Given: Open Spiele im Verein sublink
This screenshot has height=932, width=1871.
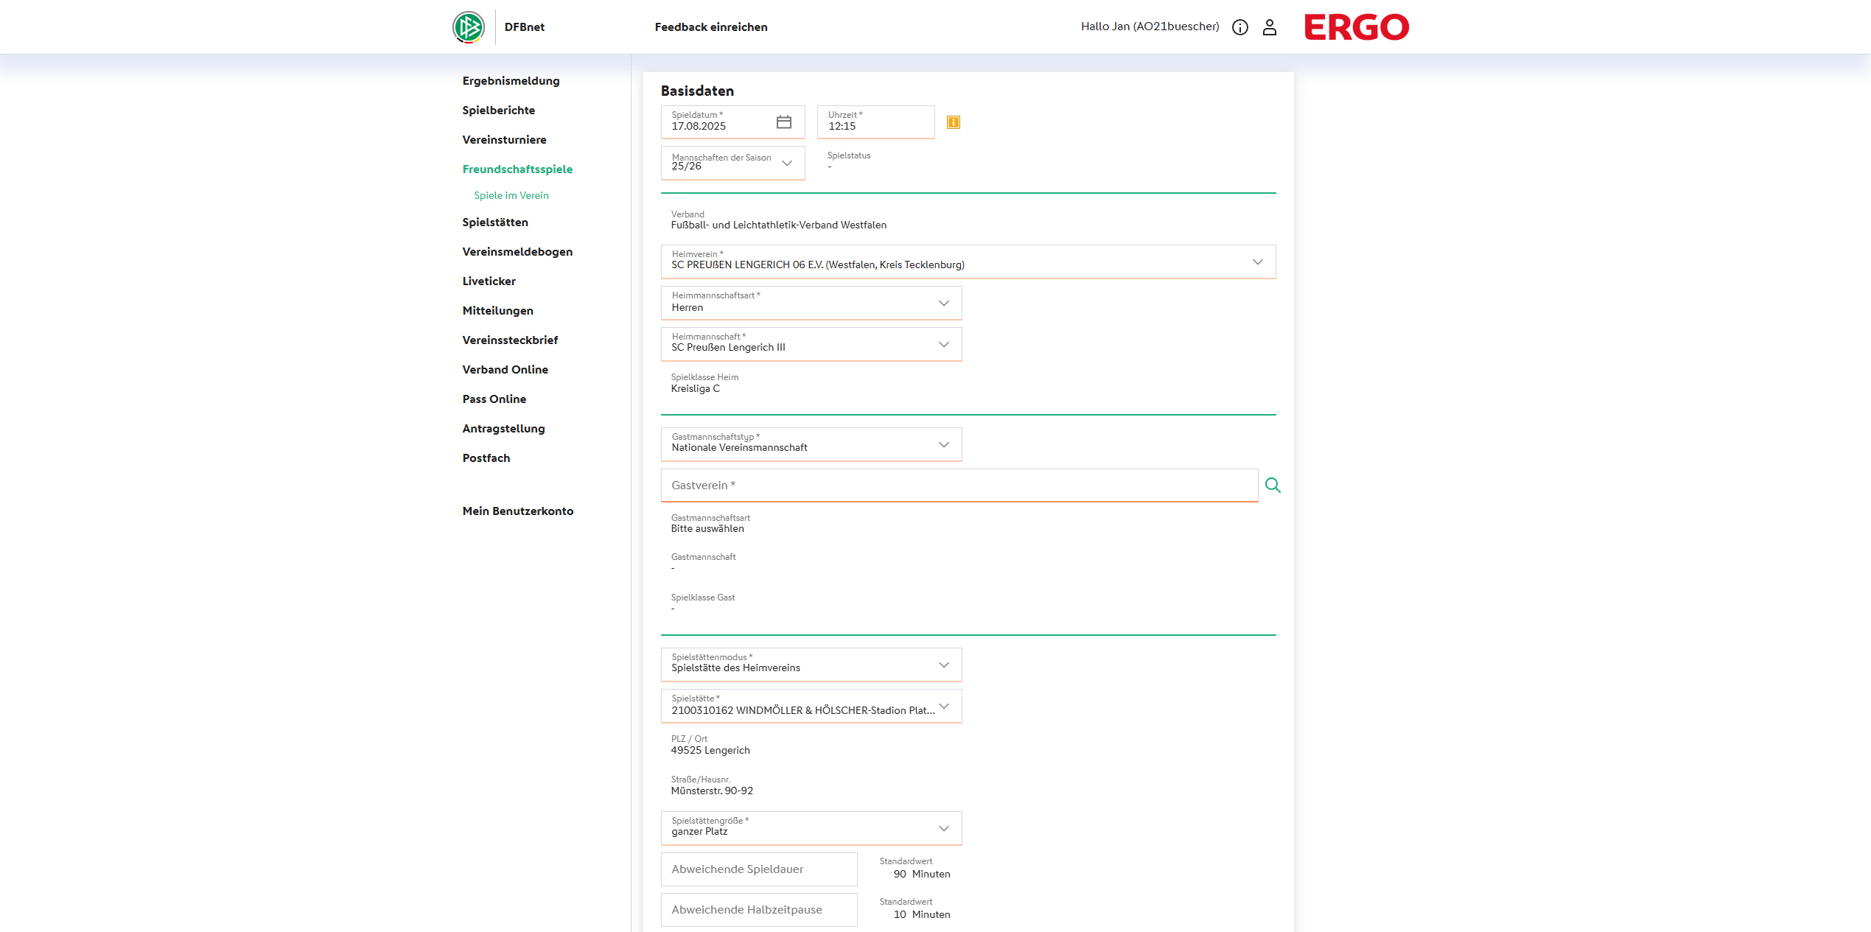Looking at the screenshot, I should [x=511, y=195].
